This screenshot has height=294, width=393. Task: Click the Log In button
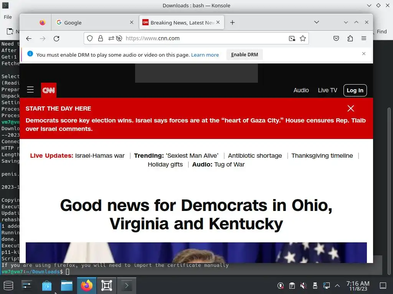coord(355,90)
